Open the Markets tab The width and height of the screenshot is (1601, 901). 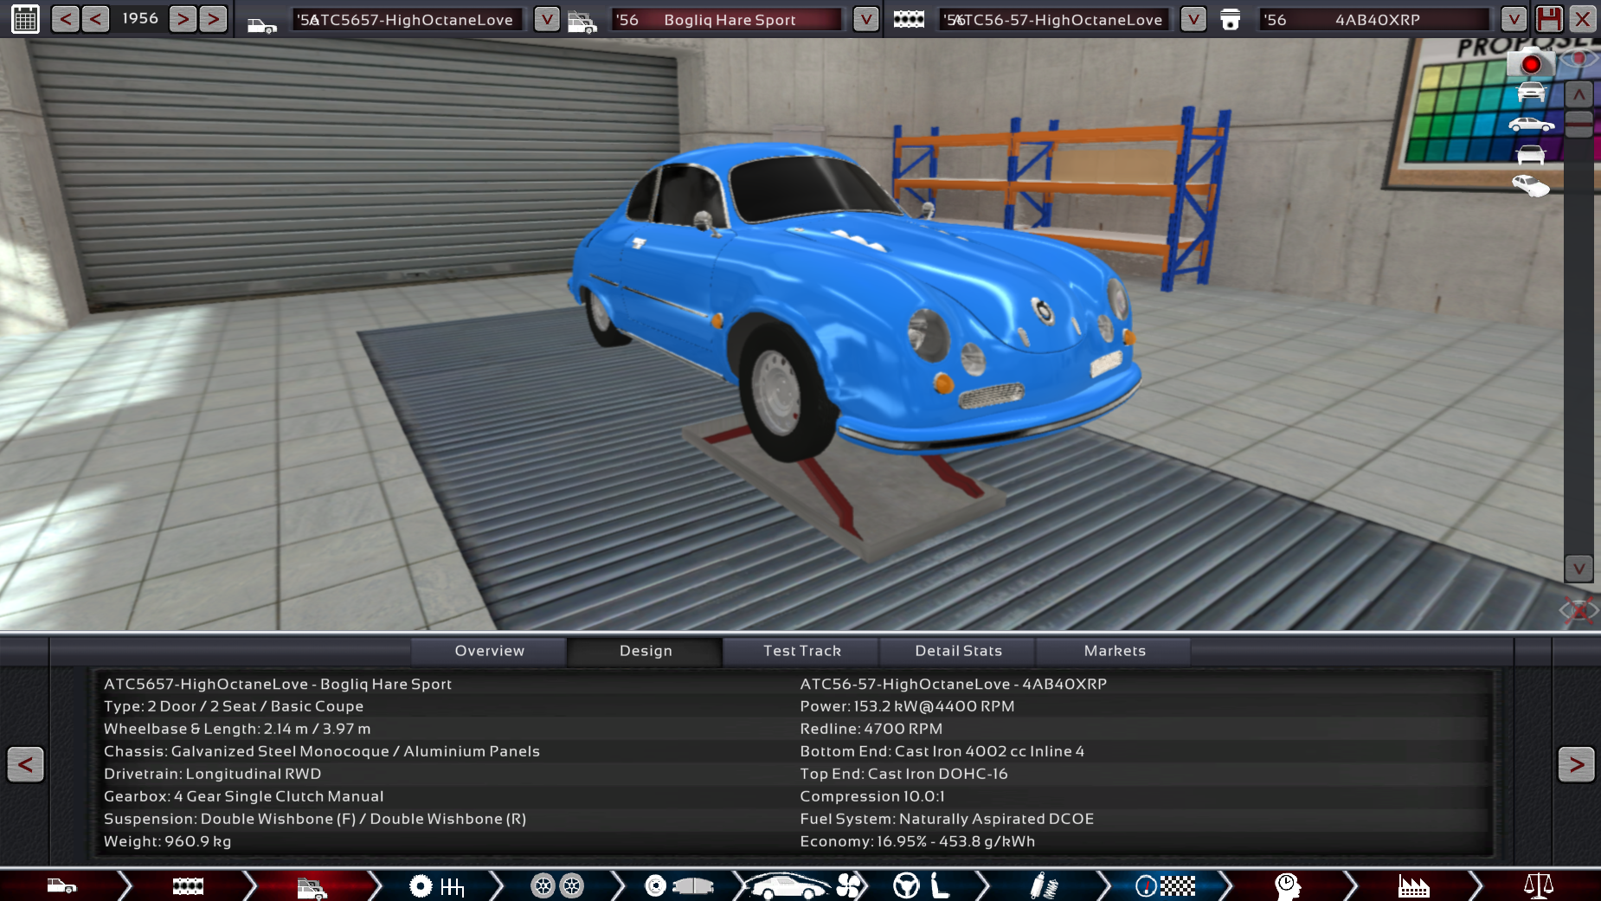tap(1114, 651)
